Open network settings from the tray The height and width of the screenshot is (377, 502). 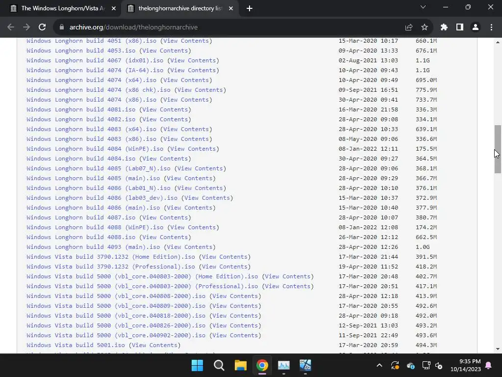426,365
